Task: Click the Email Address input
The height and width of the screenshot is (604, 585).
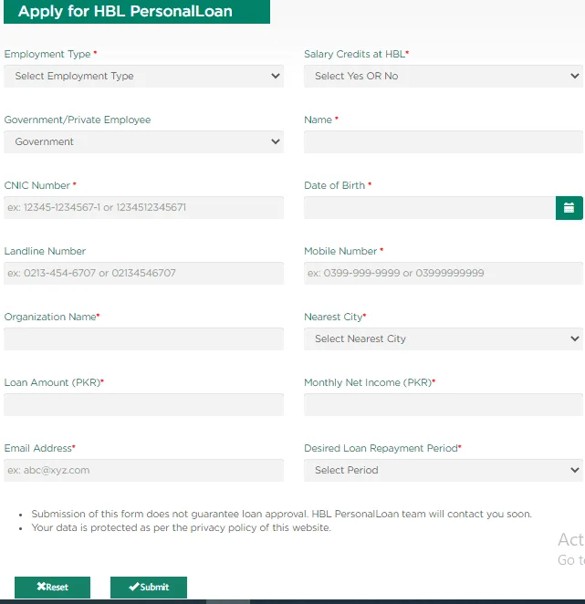Action: (144, 470)
